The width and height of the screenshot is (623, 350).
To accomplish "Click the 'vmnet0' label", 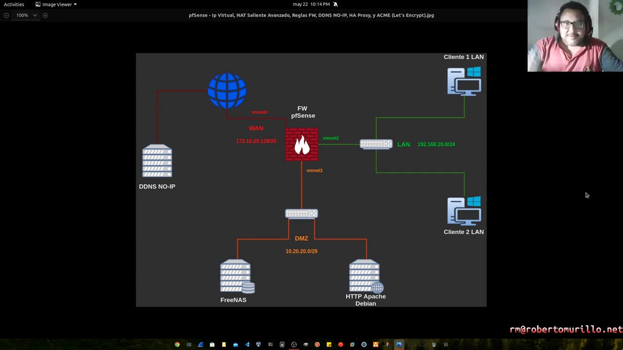I will [259, 112].
